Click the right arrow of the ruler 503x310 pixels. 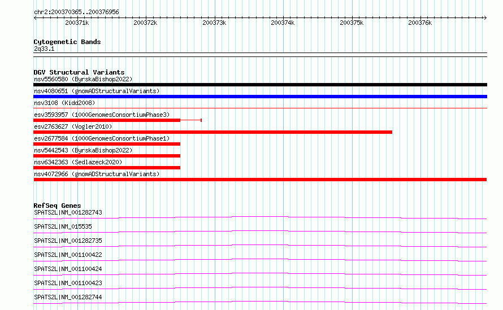[x=485, y=18]
